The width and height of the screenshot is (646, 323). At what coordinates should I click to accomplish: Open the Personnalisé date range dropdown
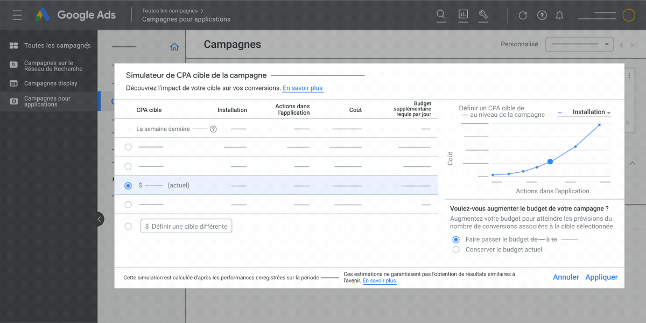point(580,44)
